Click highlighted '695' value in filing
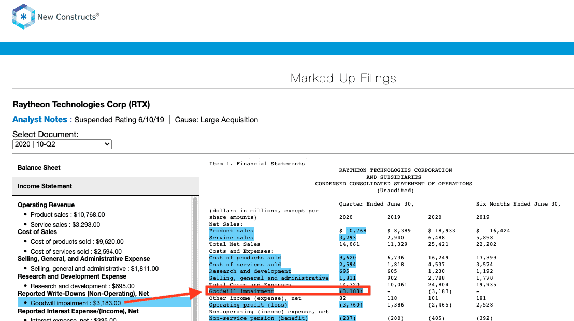Screen dimensions: 574x321 [345, 271]
